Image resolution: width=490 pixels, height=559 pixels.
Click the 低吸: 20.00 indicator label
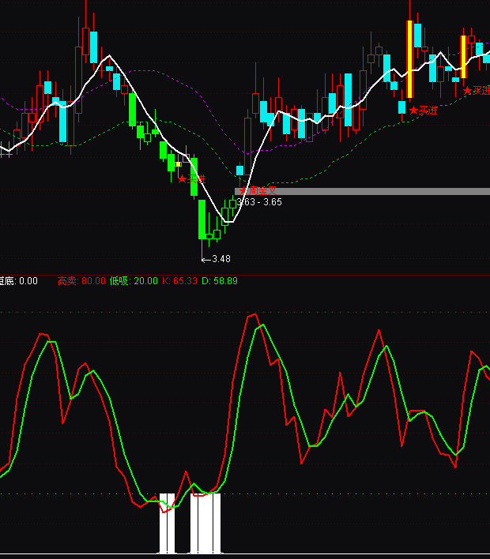[134, 280]
